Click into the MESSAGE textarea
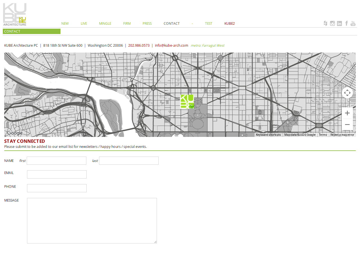Image resolution: width=360 pixels, height=253 pixels. point(92,221)
